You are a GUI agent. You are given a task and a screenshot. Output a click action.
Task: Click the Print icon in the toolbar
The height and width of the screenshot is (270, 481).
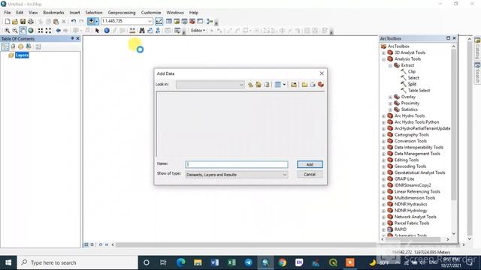click(31, 22)
